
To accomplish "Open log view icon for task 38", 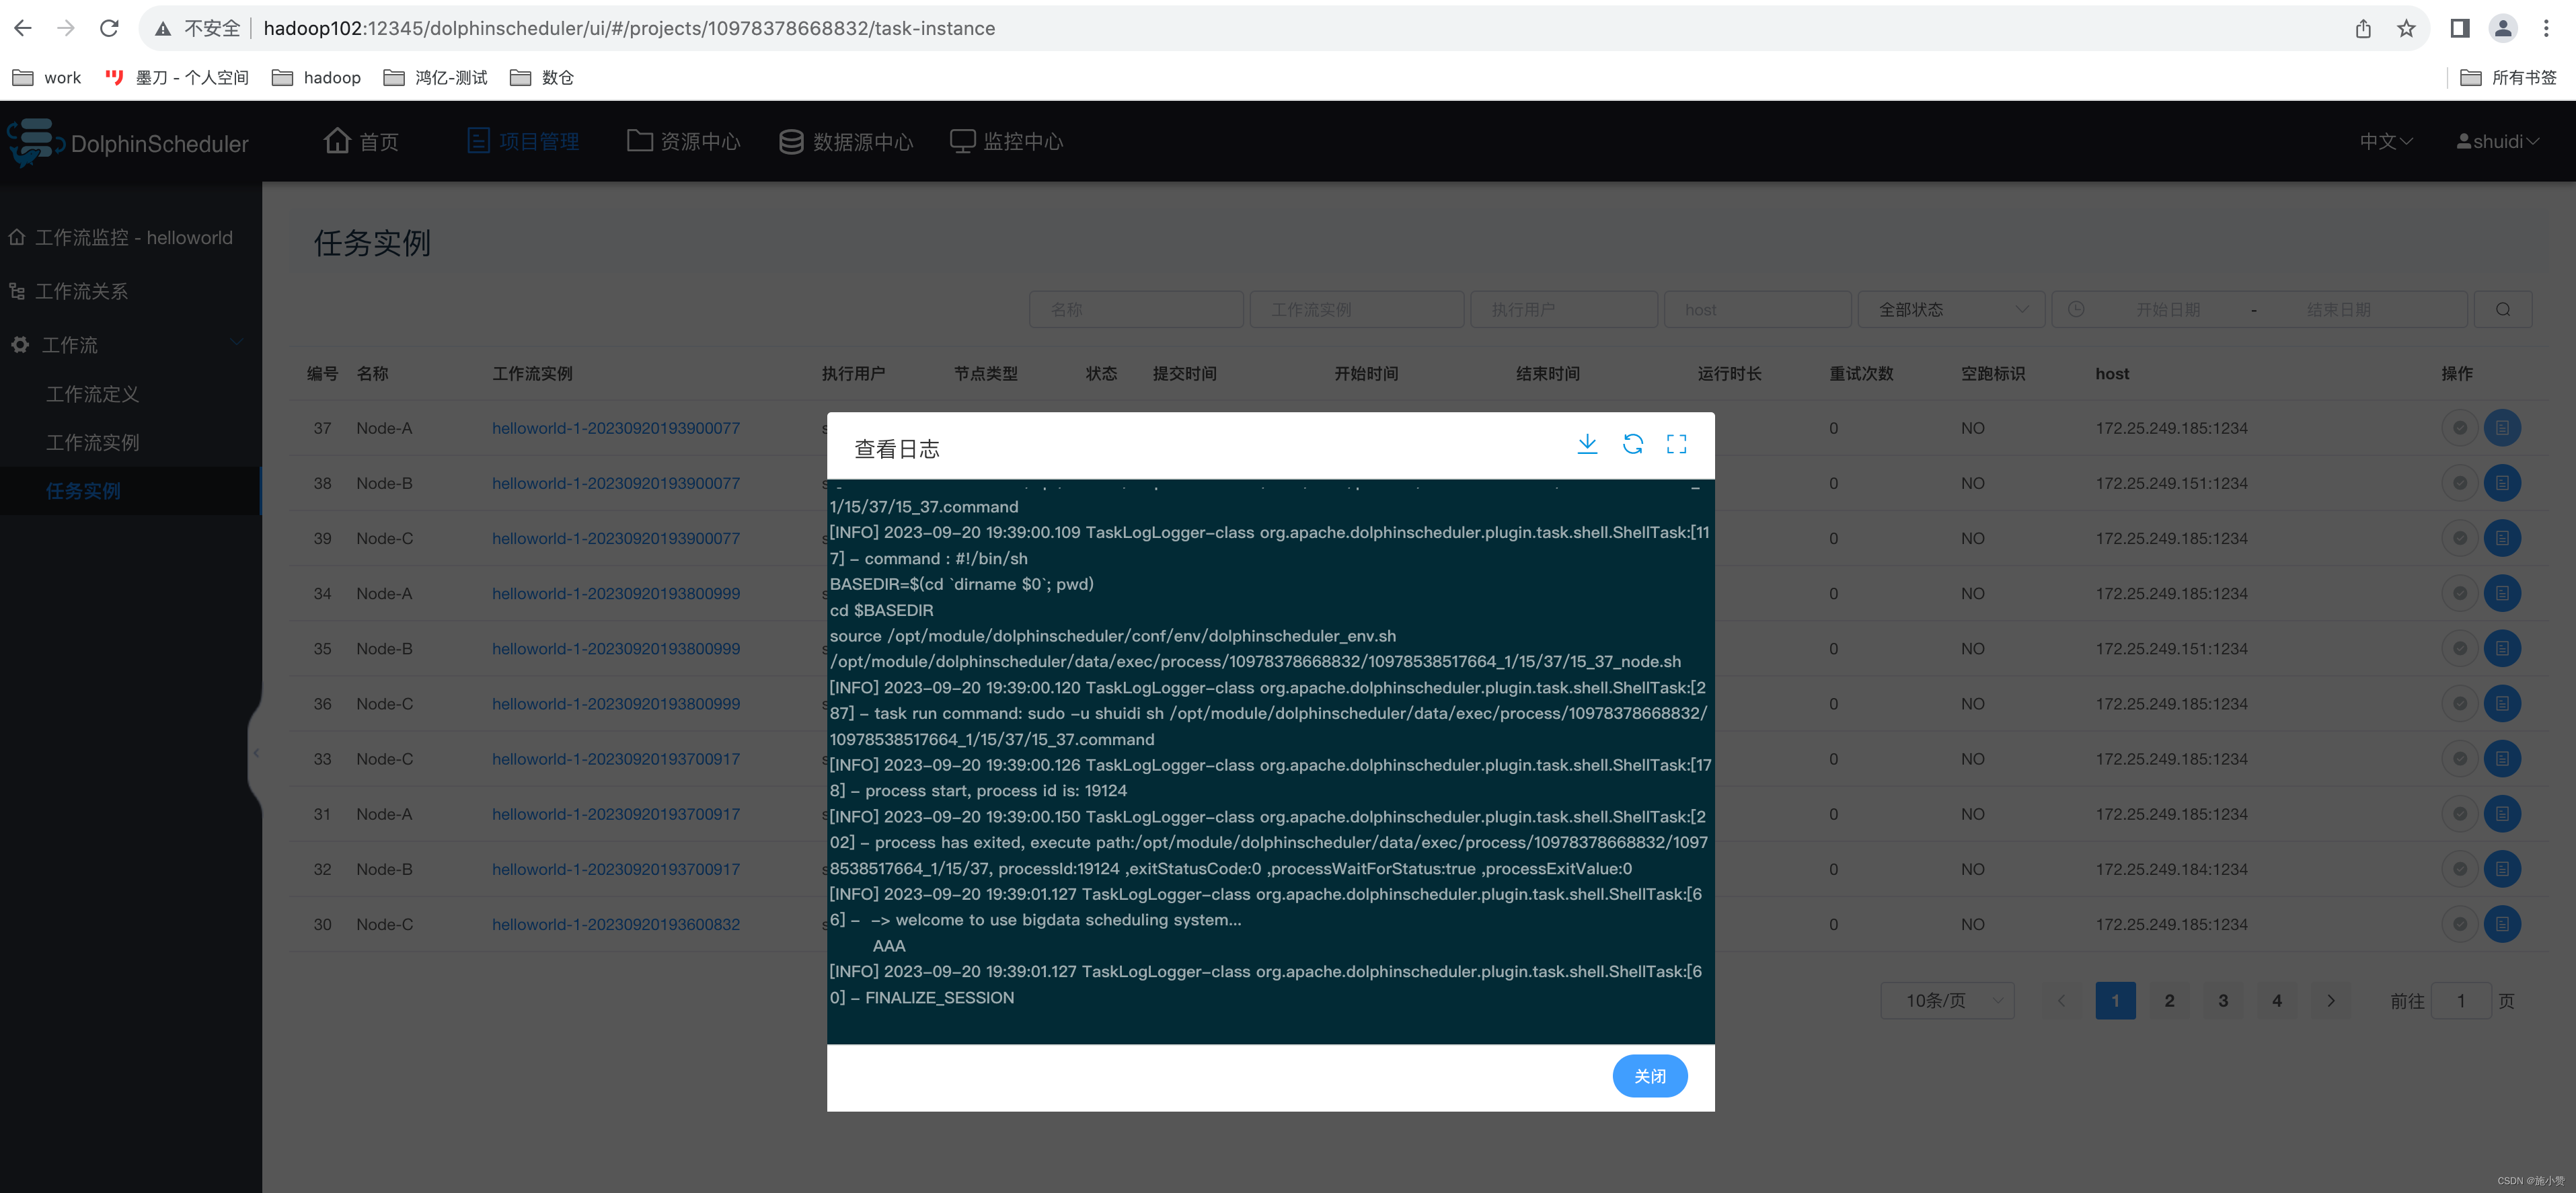I will pos(2501,483).
